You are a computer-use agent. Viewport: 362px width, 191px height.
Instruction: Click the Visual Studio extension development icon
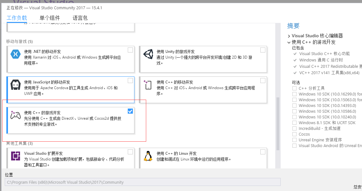coord(16,156)
